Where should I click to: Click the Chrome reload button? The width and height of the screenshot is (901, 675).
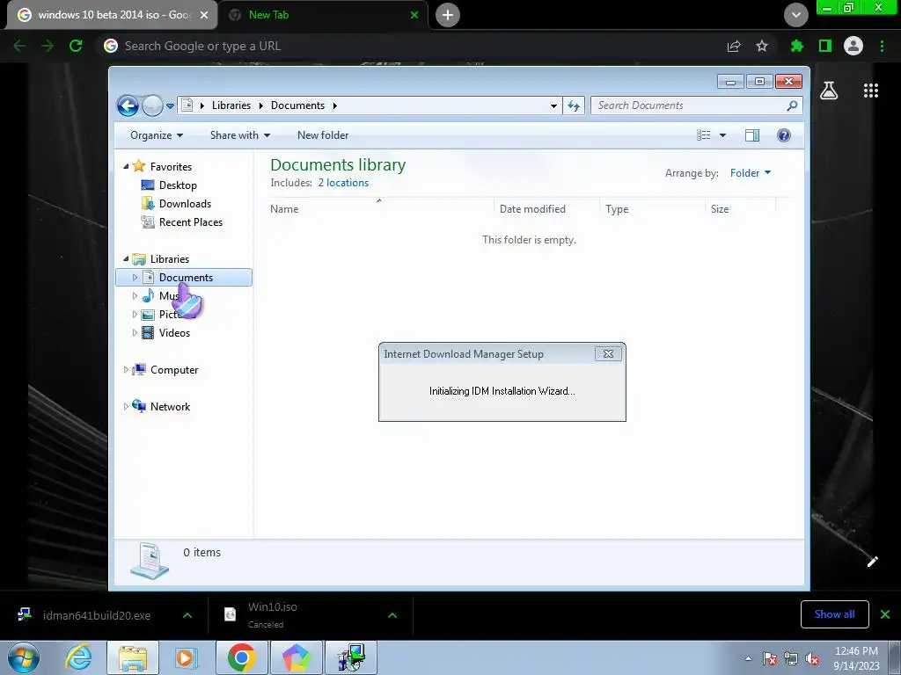(x=76, y=46)
